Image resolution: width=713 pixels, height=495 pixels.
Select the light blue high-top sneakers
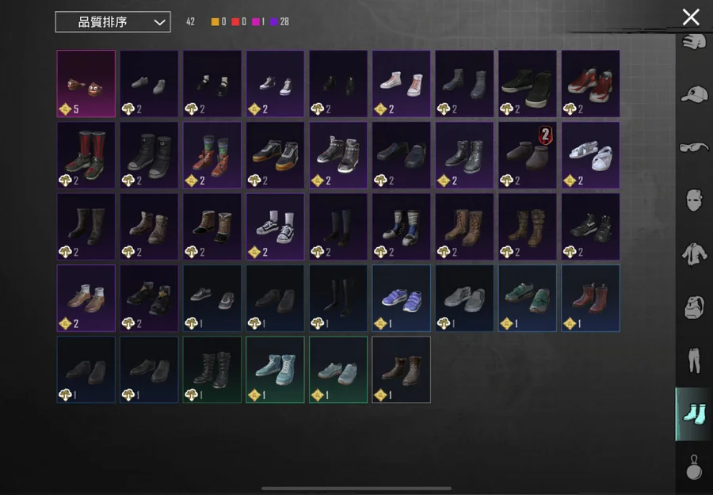pos(275,370)
